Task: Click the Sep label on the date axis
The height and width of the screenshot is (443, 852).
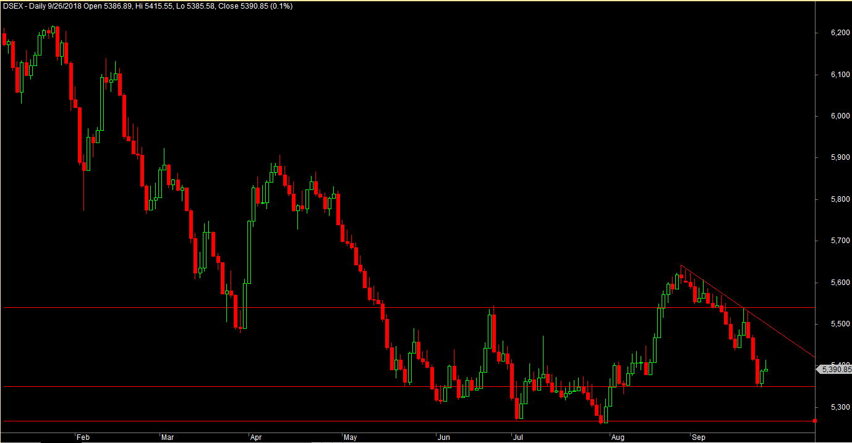Action: 699,437
